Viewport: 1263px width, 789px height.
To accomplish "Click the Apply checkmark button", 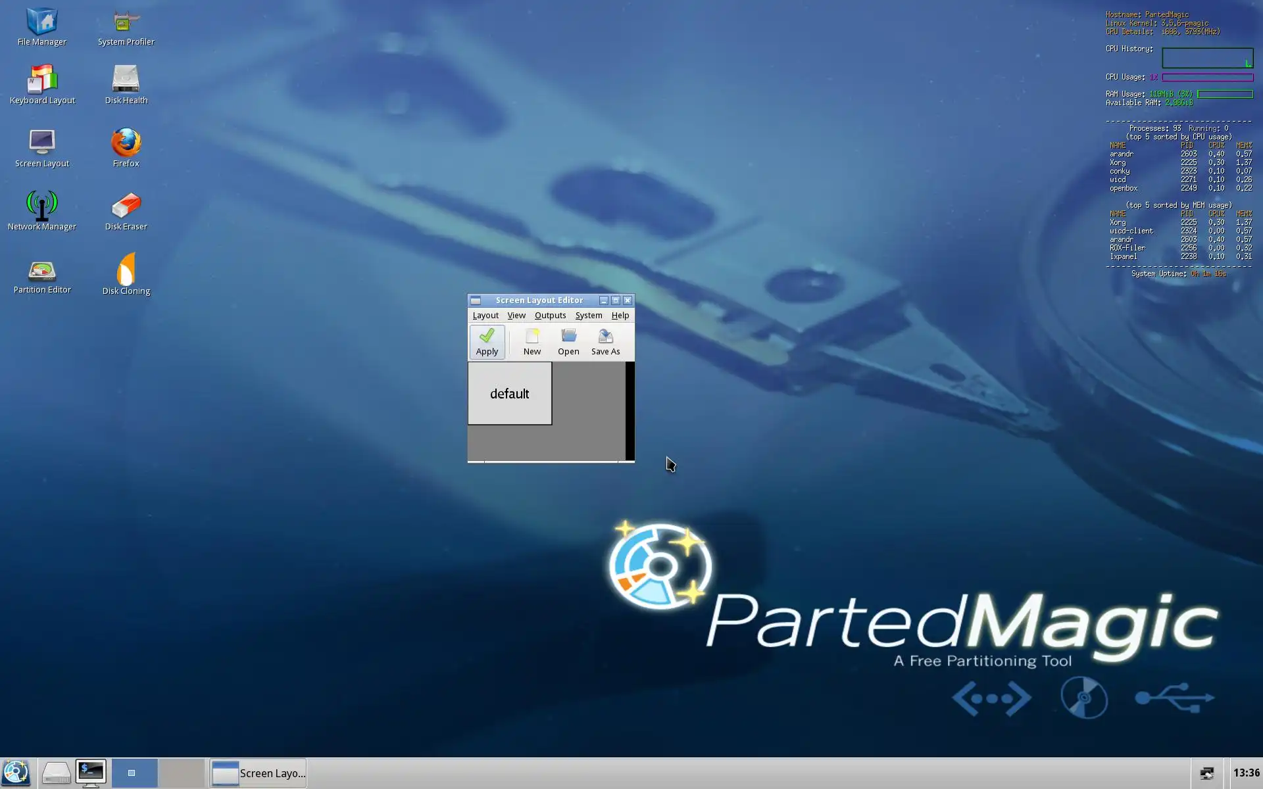I will [487, 342].
